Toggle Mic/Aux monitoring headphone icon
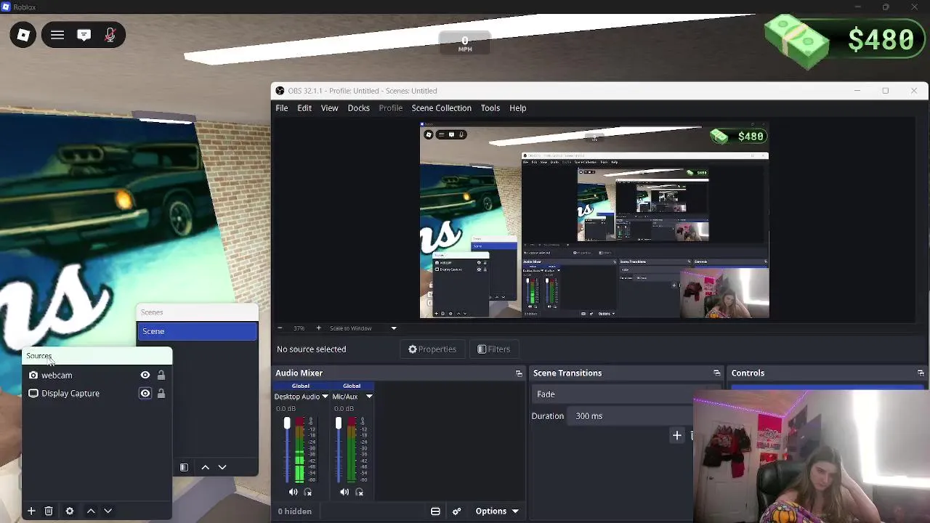This screenshot has width=930, height=523. tap(359, 492)
